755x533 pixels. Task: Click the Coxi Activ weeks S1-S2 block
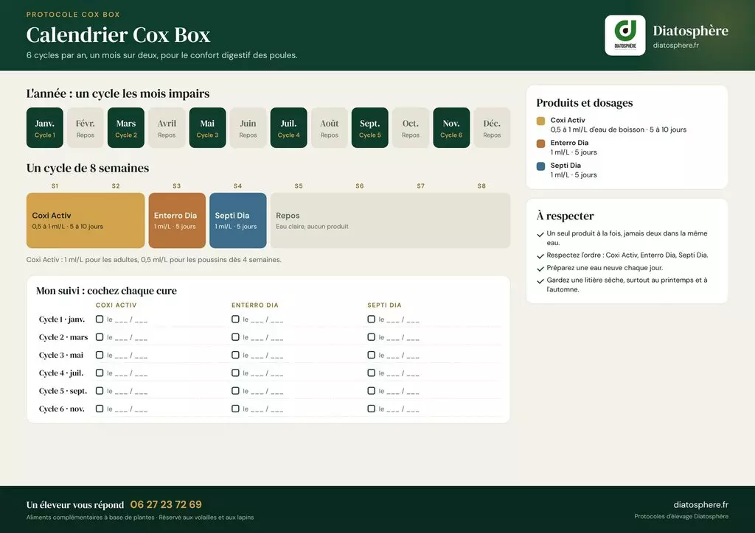click(x=86, y=221)
